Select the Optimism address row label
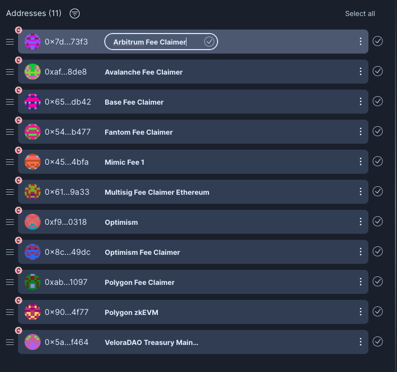 click(121, 222)
